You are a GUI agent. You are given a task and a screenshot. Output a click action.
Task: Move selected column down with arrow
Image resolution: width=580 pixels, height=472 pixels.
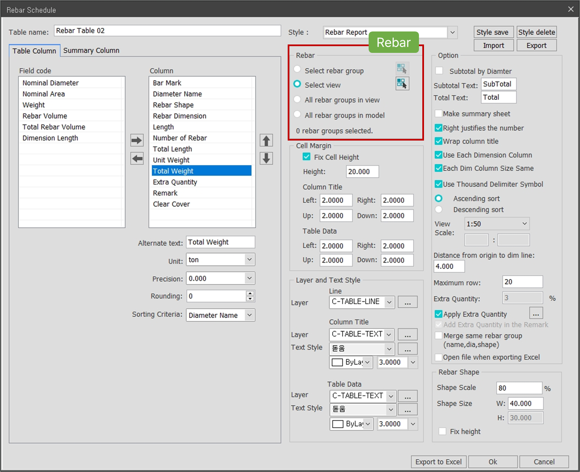[x=266, y=159]
